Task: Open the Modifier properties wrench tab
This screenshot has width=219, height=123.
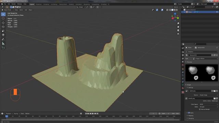Action: [x=183, y=72]
